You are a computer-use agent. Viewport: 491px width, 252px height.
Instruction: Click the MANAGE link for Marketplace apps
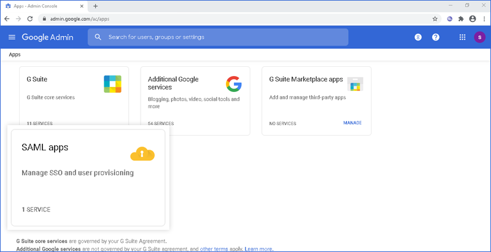352,123
